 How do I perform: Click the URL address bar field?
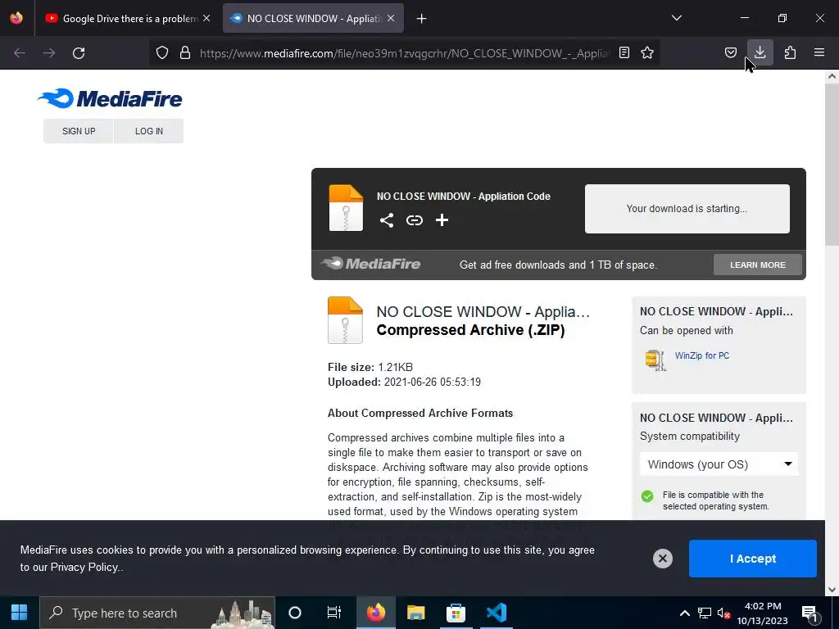(x=404, y=53)
